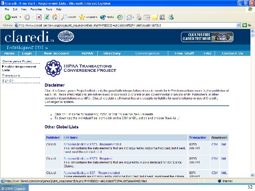This screenshot has height=191, width=255.
Task: Click the IE Back button
Action: pos(11,17)
